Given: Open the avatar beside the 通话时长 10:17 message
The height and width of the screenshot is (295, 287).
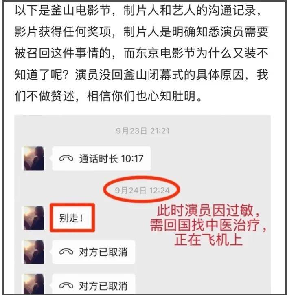Looking at the screenshot, I should click(x=34, y=158).
